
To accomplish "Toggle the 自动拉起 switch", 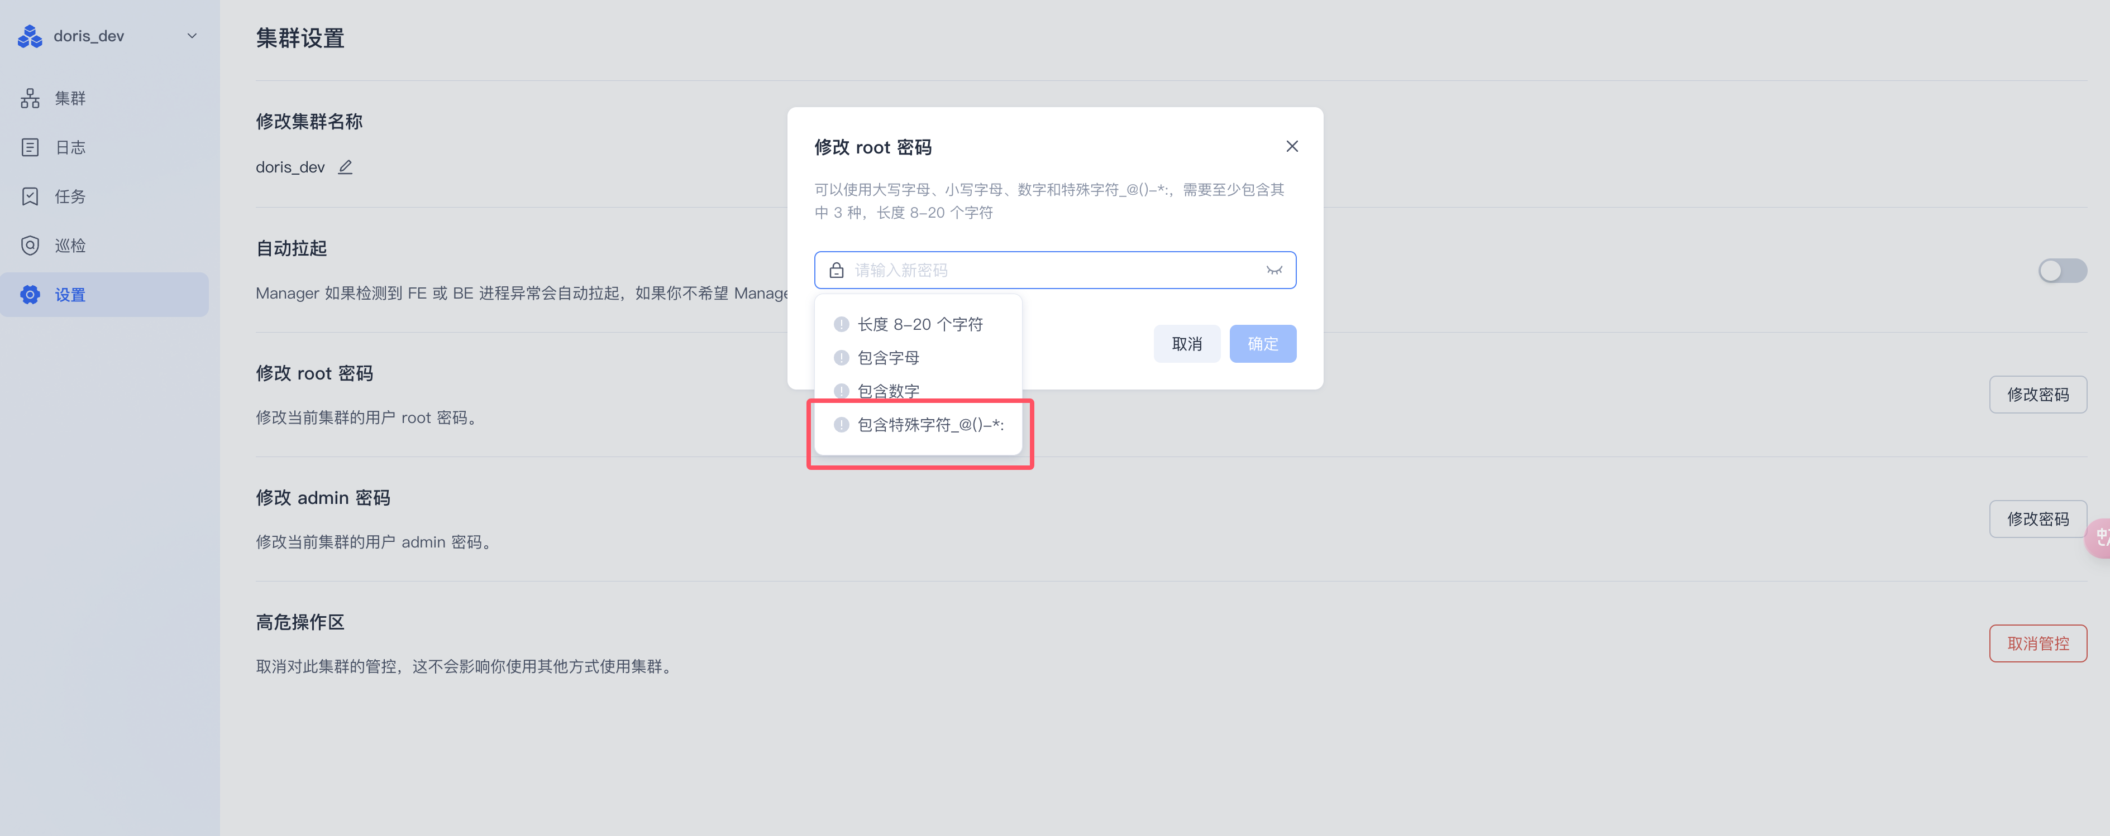I will [2061, 271].
